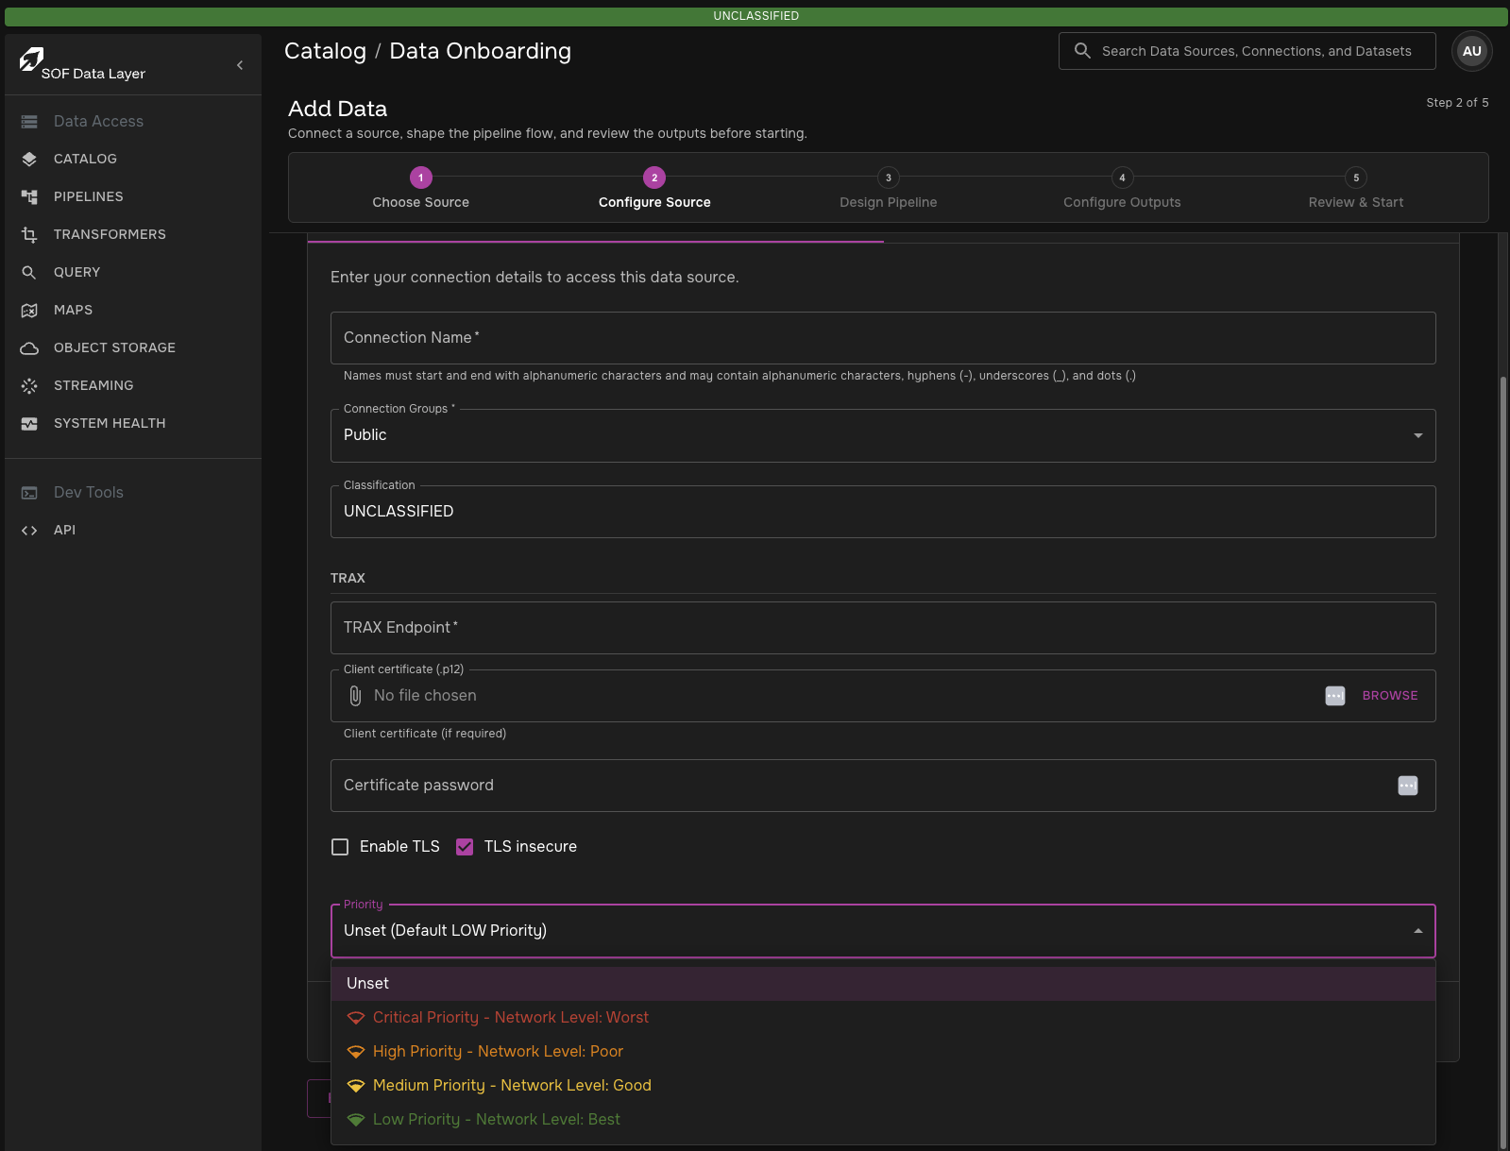Open SYSTEM HEALTH in the sidebar

133,423
